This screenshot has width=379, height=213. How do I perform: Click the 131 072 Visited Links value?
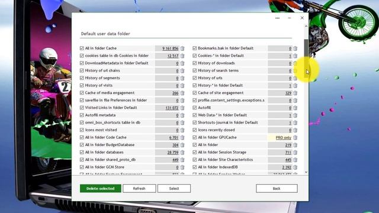[172, 108]
